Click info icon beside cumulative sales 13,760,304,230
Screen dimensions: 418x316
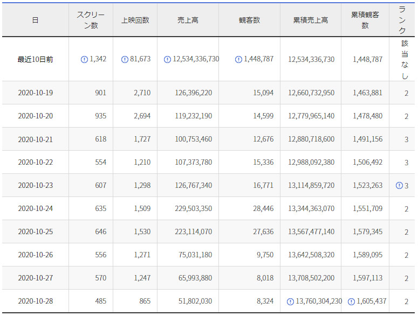291,302
